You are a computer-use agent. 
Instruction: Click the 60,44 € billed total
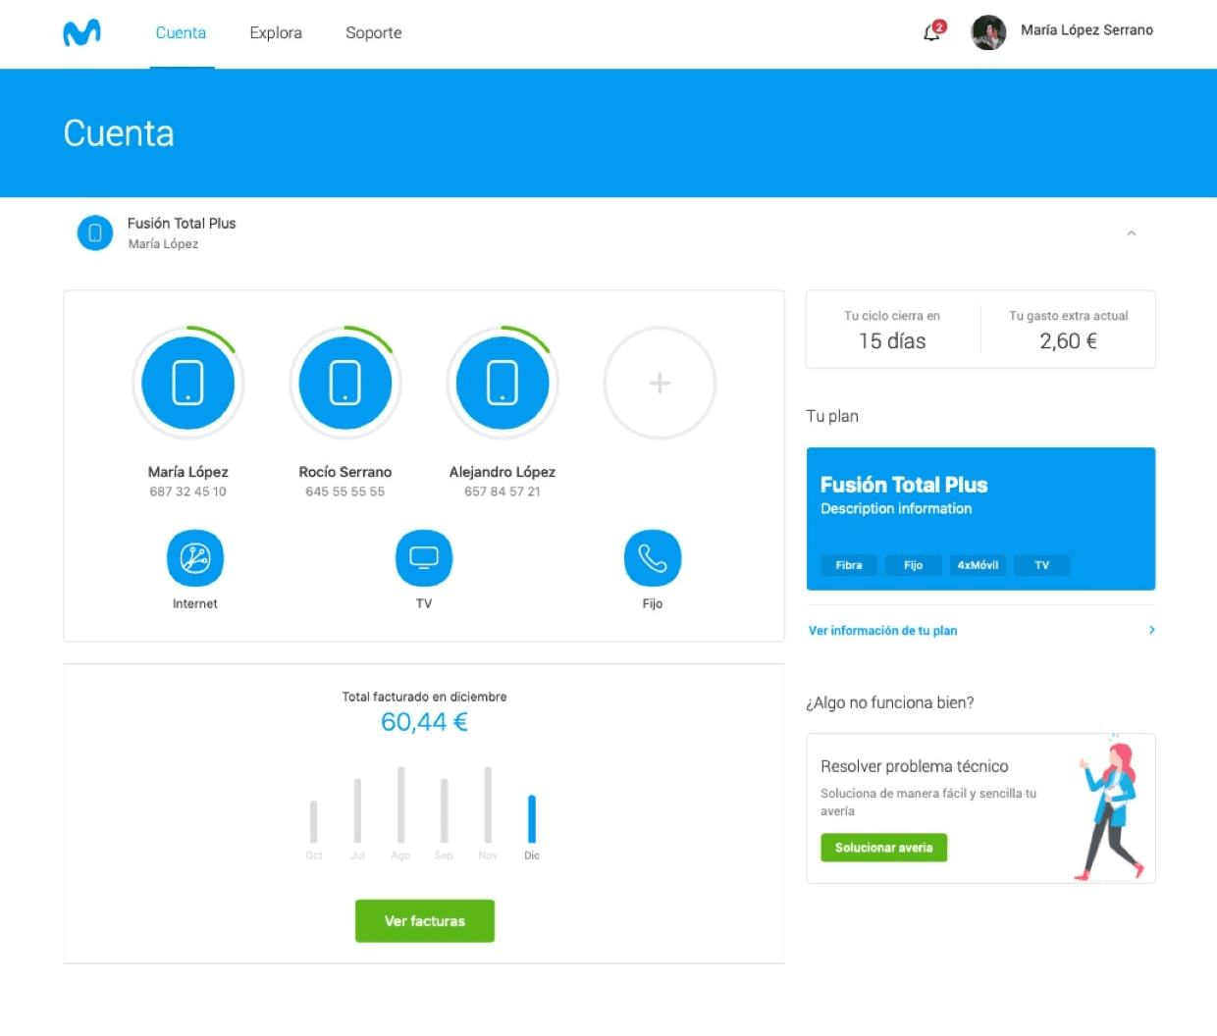point(424,722)
